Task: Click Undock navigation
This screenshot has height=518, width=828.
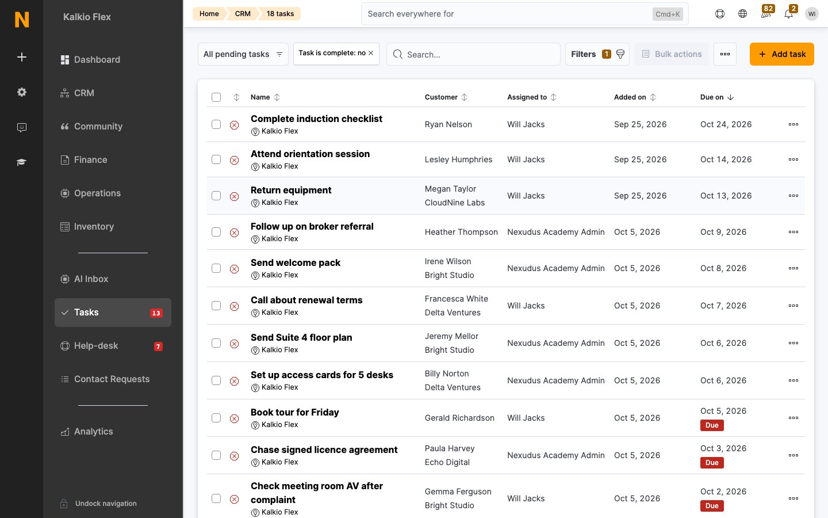Action: (98, 504)
